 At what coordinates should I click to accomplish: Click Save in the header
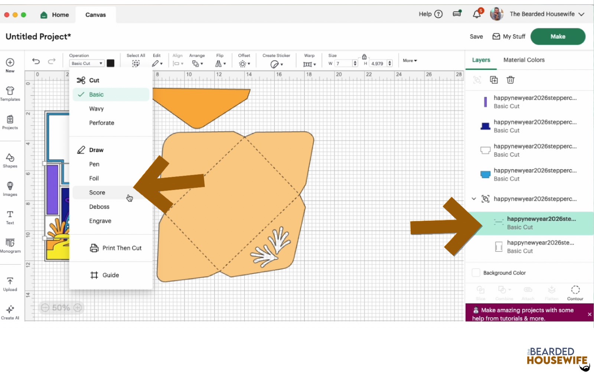(476, 36)
